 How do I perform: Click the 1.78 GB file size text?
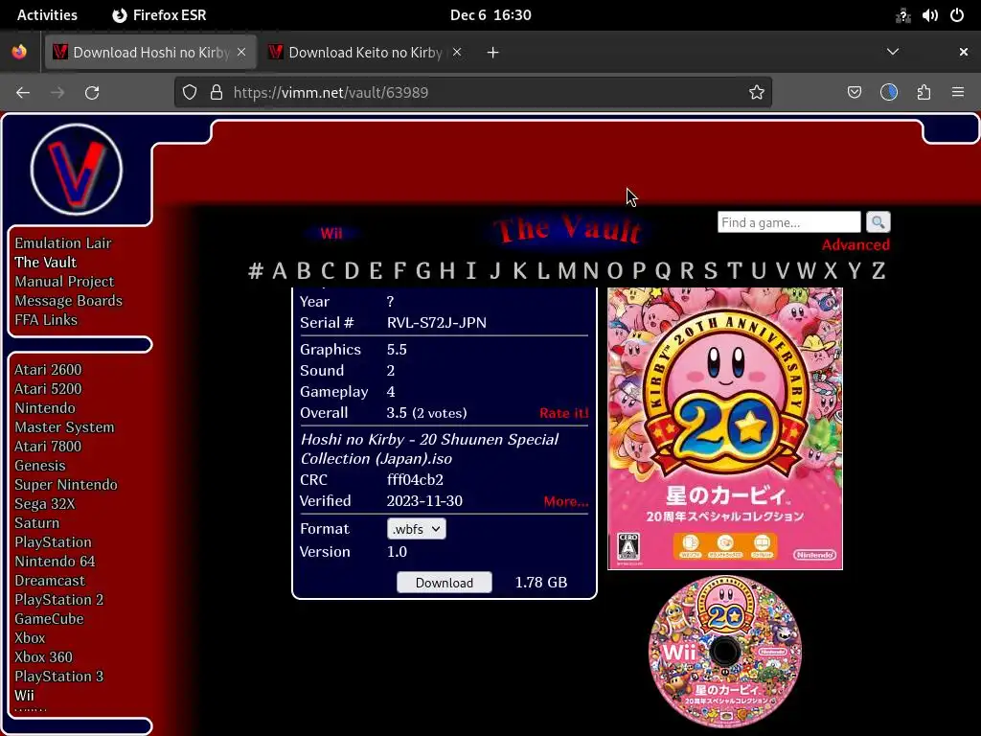(541, 583)
